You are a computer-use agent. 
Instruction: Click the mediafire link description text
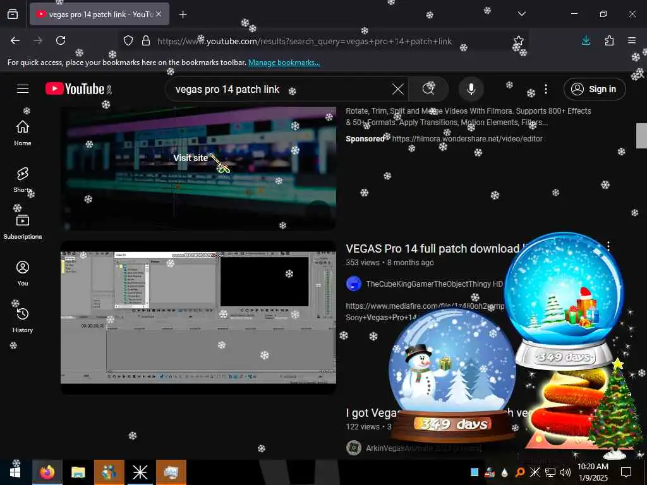coord(425,306)
